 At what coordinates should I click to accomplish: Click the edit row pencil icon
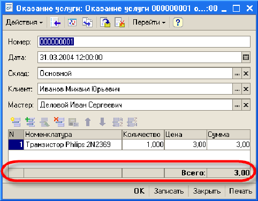(x=44, y=122)
